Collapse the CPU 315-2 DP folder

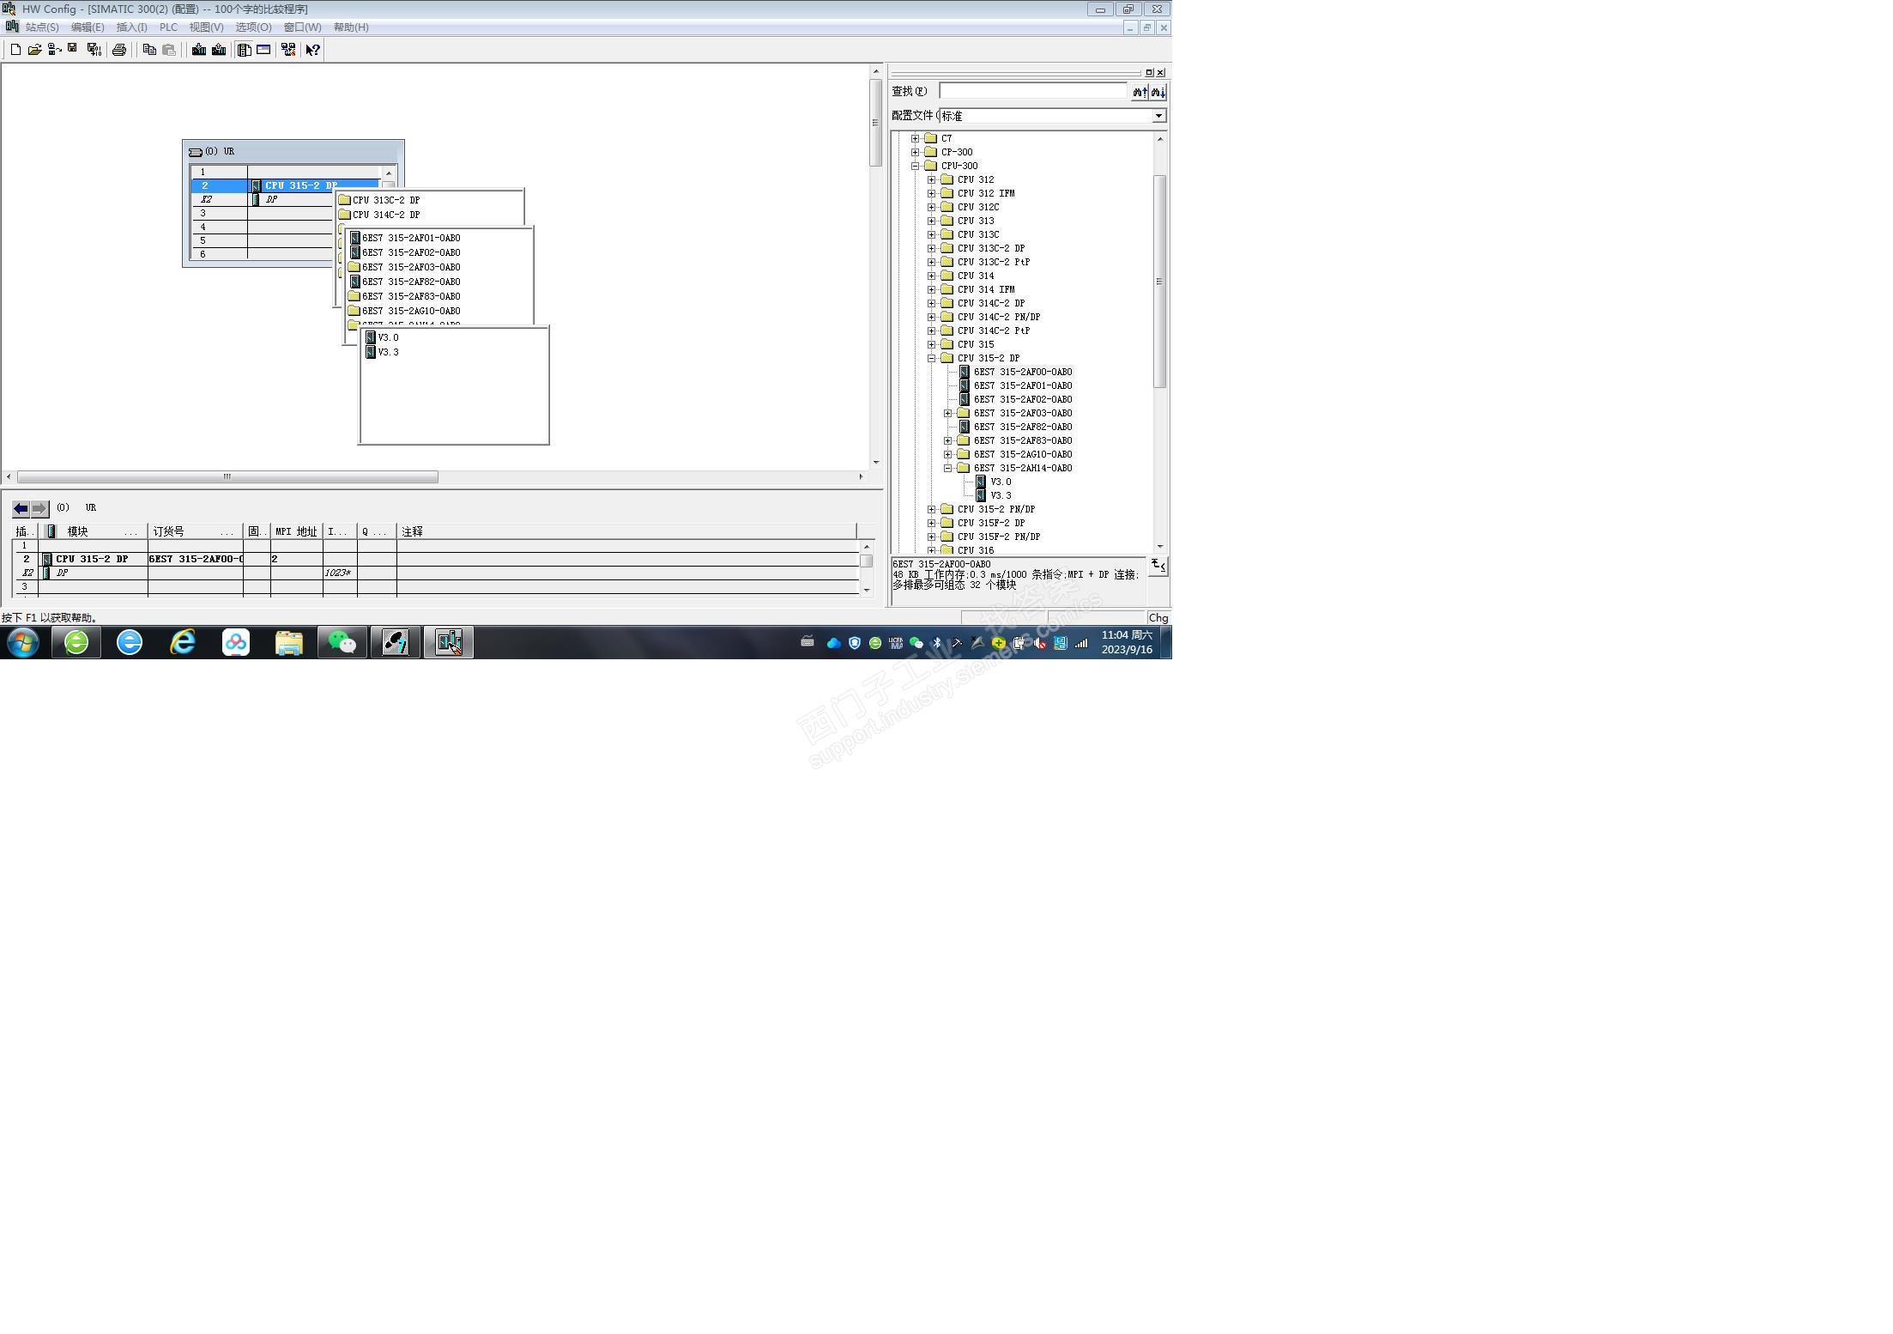click(x=932, y=358)
